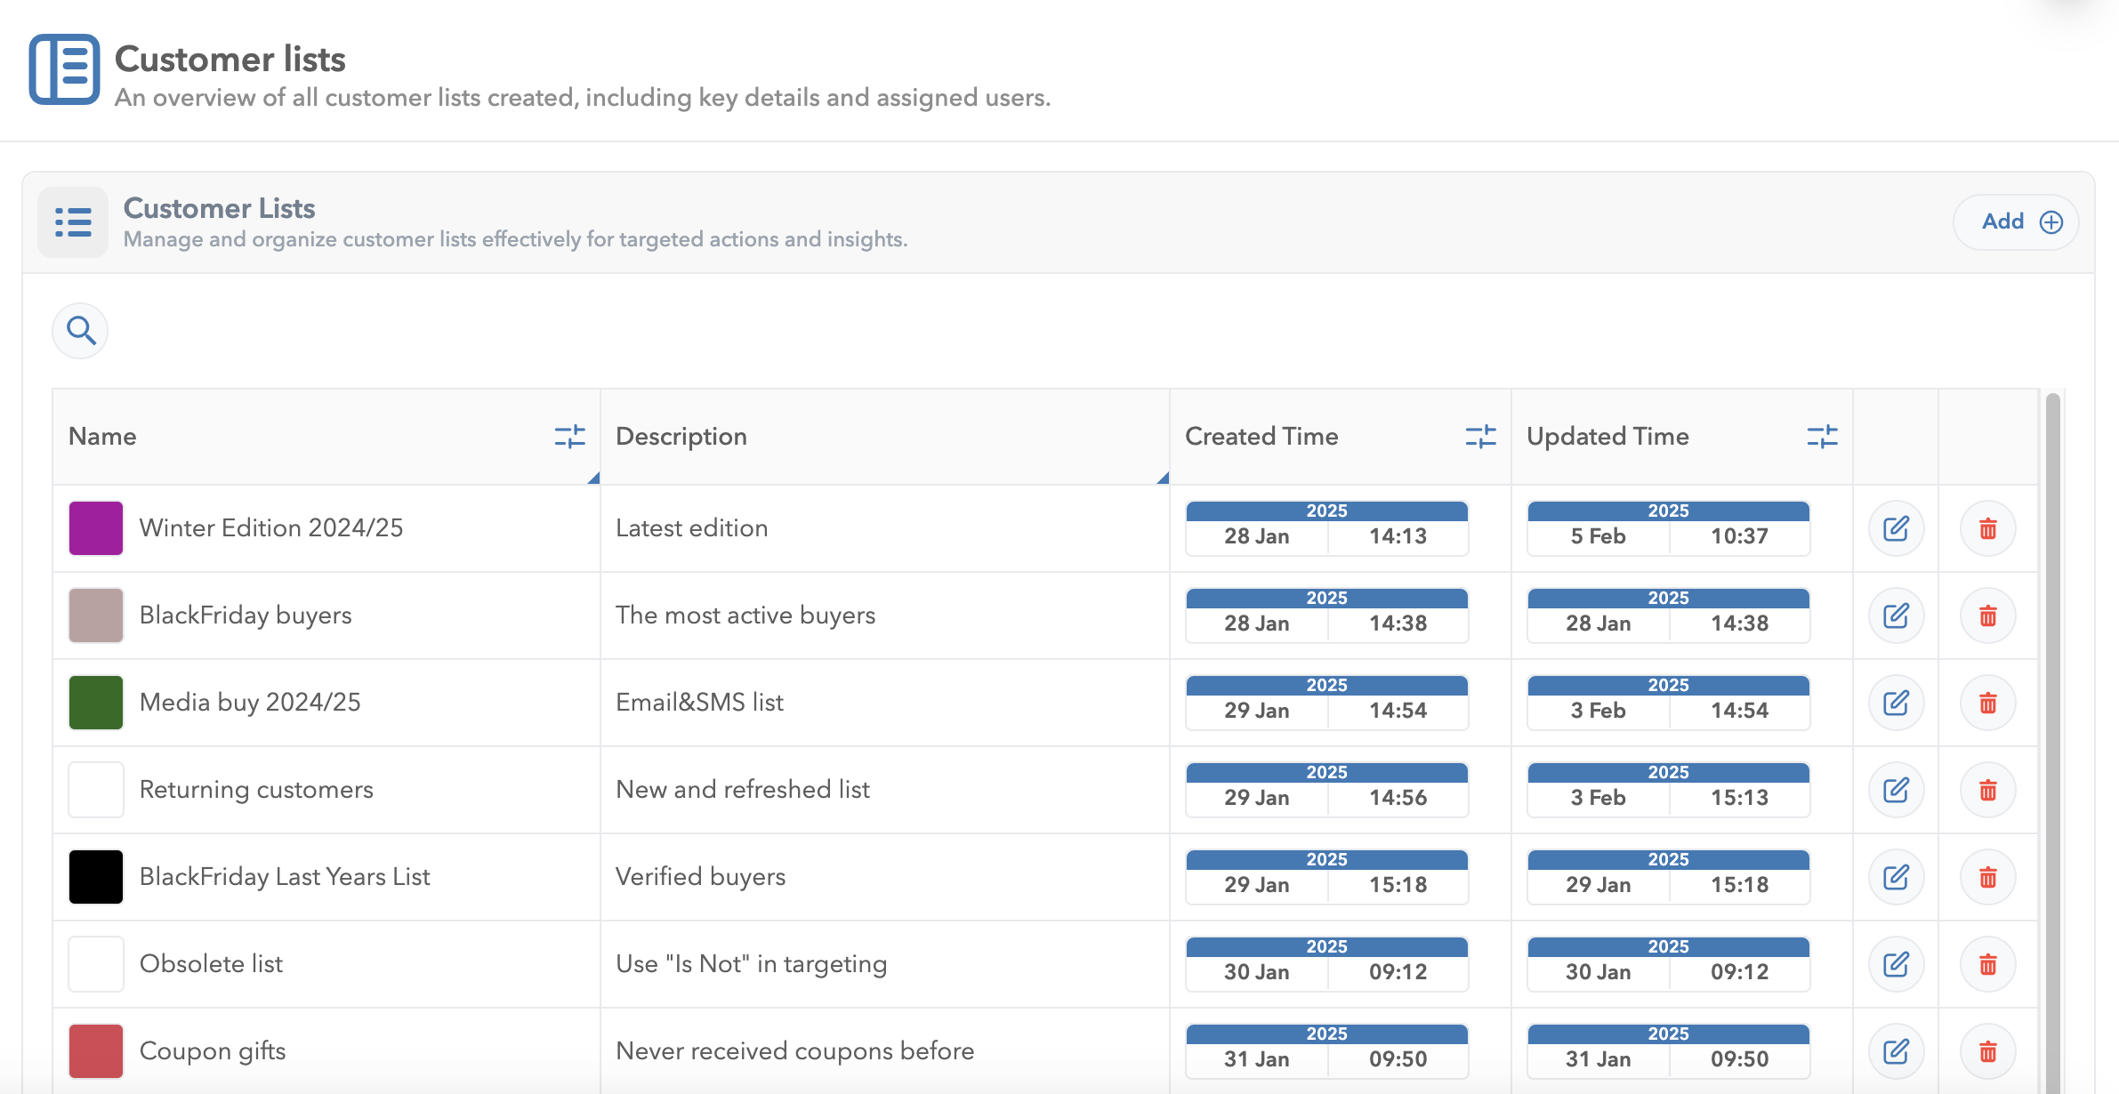Delete the BlackFriday Last Years List

click(1988, 877)
